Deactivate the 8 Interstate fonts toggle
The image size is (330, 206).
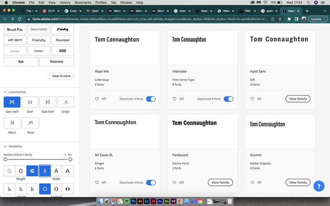229,99
